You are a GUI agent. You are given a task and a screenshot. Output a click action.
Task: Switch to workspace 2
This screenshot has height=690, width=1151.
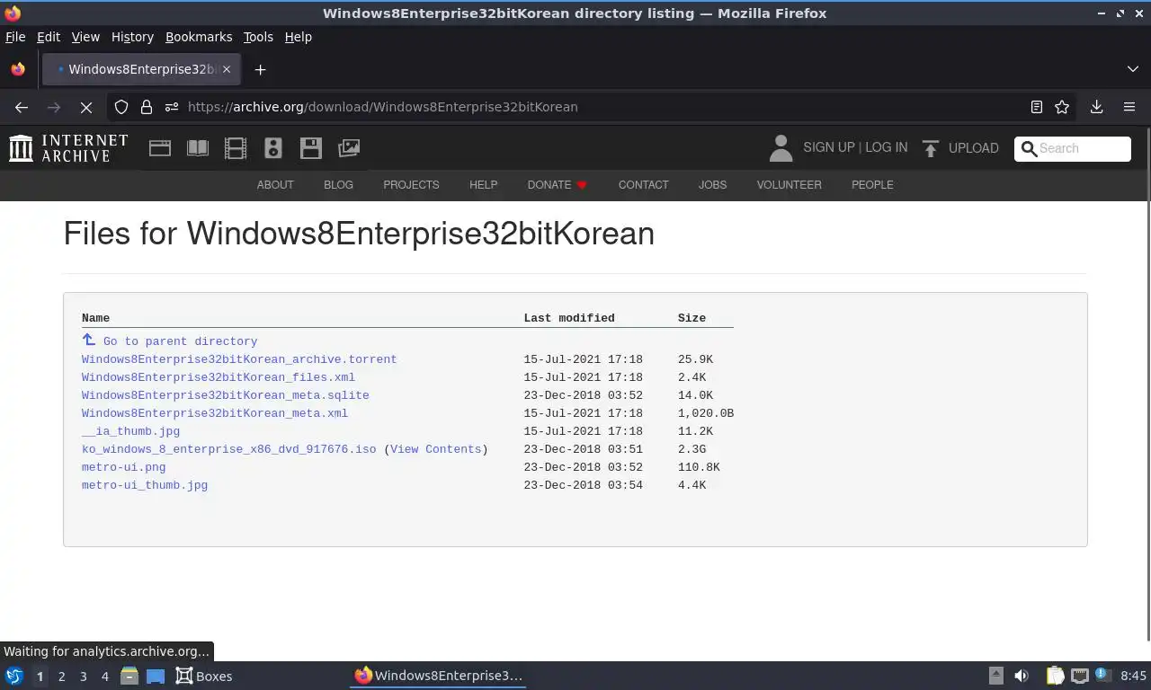click(x=62, y=676)
